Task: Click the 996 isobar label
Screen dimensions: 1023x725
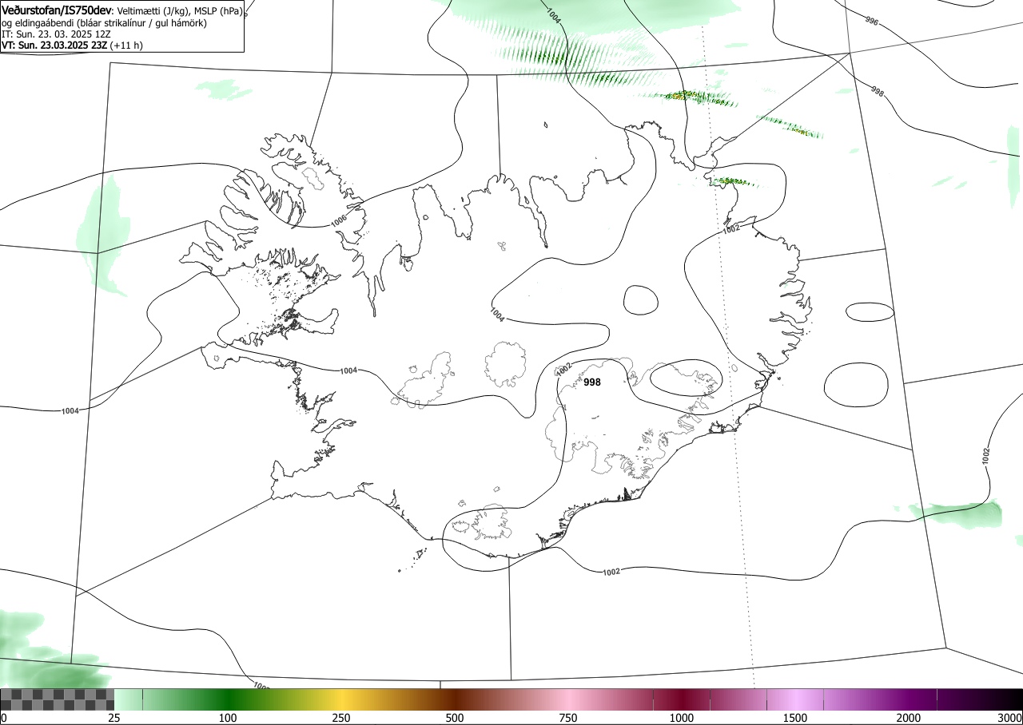Action: [871, 21]
